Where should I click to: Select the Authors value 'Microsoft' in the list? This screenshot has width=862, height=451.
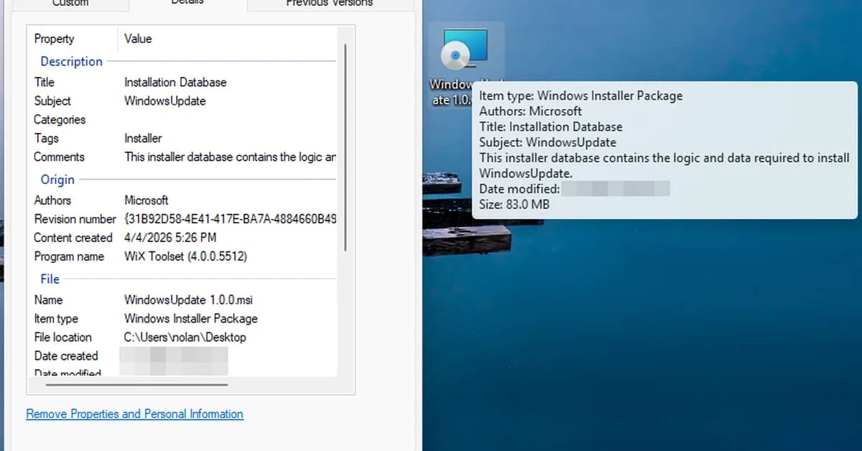pyautogui.click(x=147, y=200)
